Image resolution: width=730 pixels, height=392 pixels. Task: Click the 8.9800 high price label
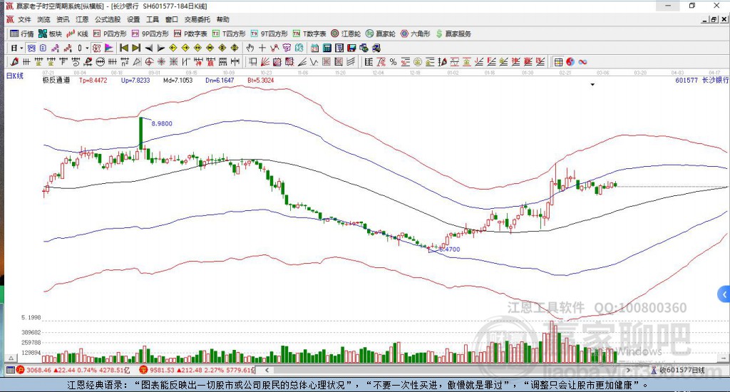pyautogui.click(x=162, y=123)
